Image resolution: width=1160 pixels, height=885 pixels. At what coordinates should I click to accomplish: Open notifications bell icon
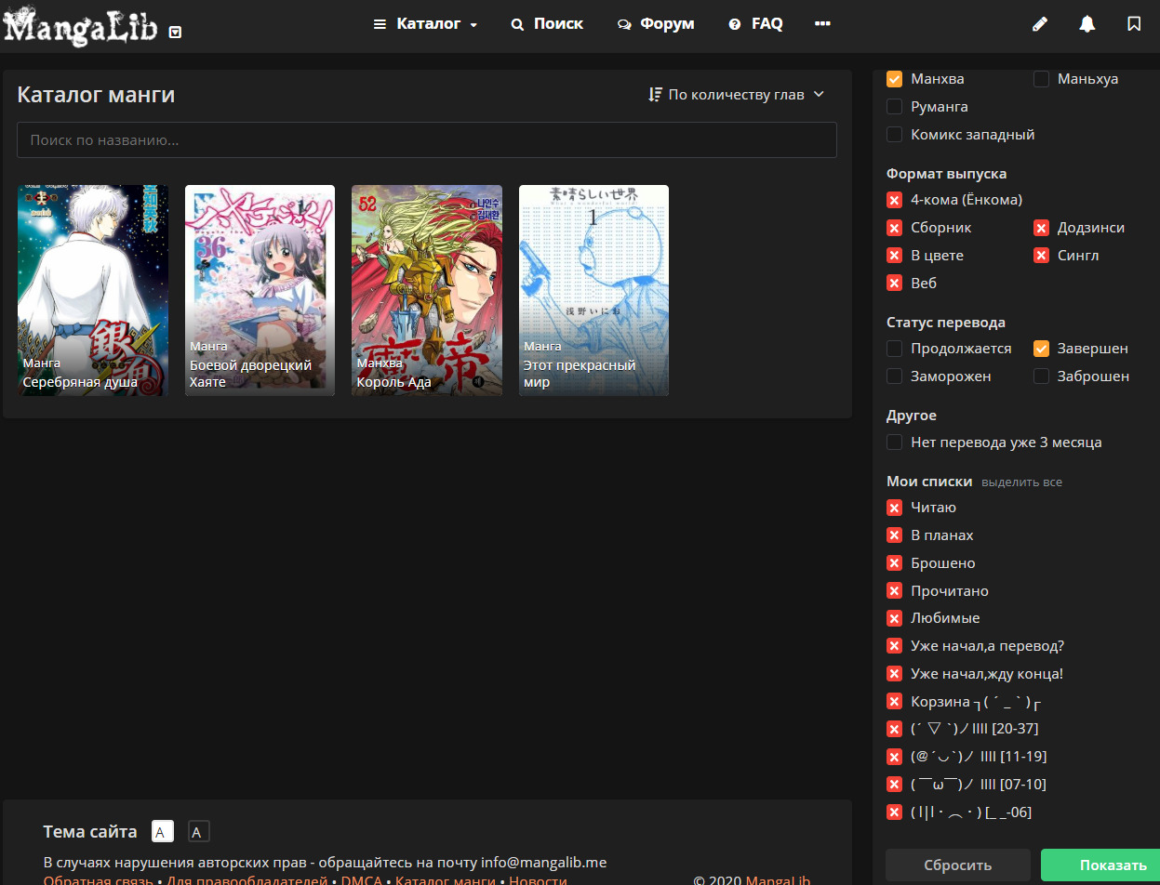[x=1087, y=24]
